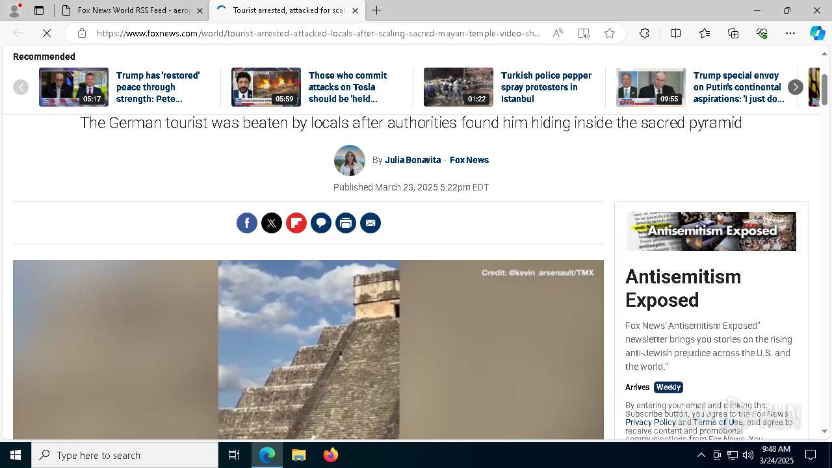This screenshot has width=832, height=468.
Task: Open Windows Start menu
Action: (x=16, y=455)
